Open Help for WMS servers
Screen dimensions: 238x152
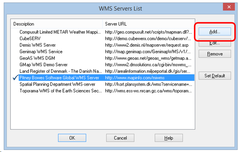pos(169,138)
